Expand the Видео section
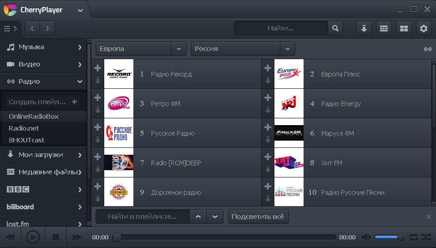 click(x=43, y=64)
